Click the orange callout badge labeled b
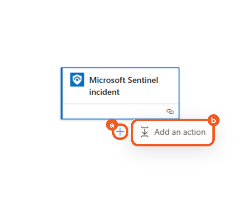Image resolution: width=244 pixels, height=201 pixels. pos(213,120)
